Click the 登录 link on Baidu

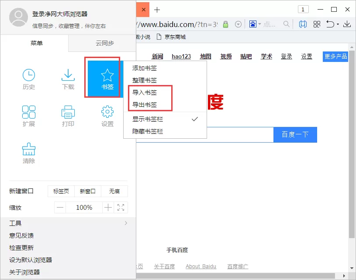tap(287, 56)
